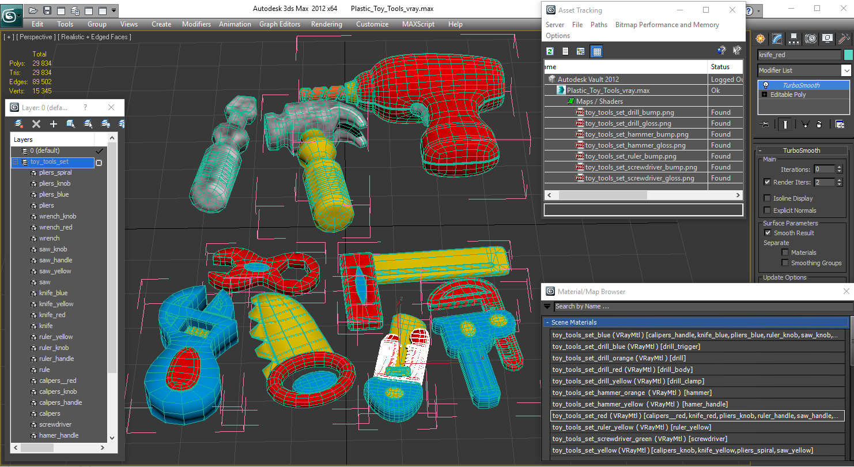The image size is (854, 467).
Task: Open Material/Map Browser options arrow beside search
Action: pyautogui.click(x=547, y=306)
